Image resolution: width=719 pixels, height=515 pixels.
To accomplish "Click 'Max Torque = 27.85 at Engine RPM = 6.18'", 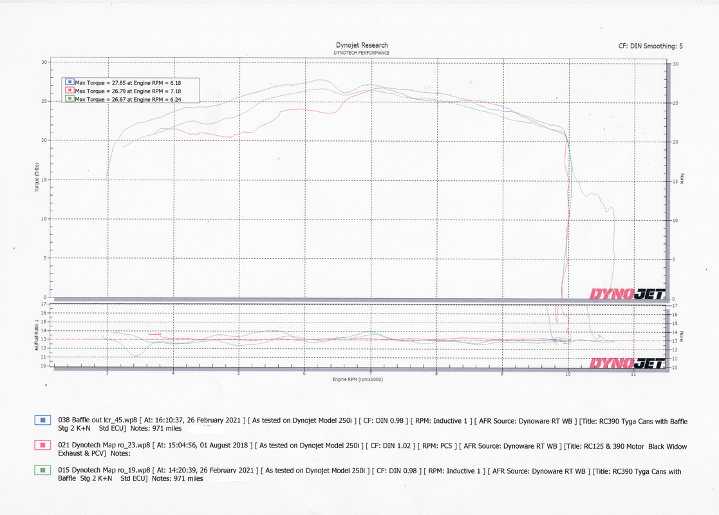I will [x=128, y=83].
